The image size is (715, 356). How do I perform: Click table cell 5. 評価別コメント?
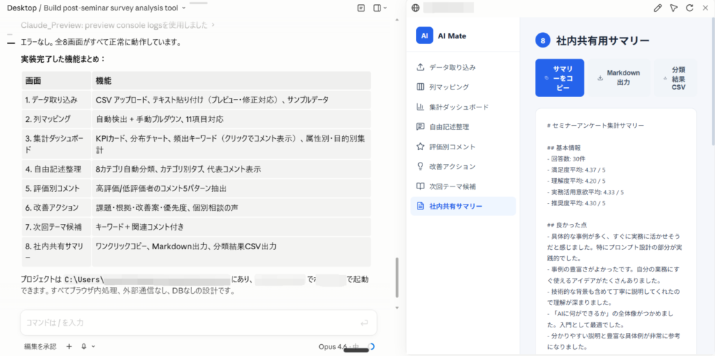[x=56, y=188]
